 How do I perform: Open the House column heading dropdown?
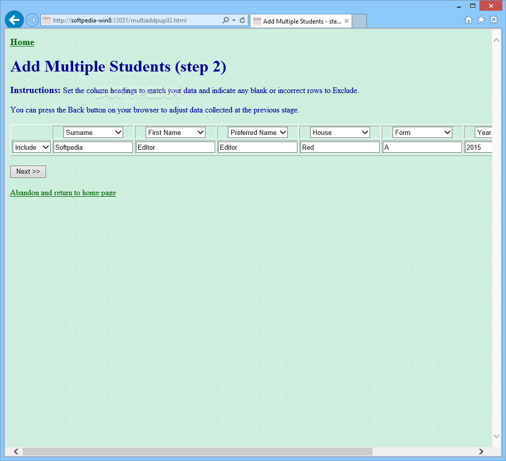[x=340, y=132]
